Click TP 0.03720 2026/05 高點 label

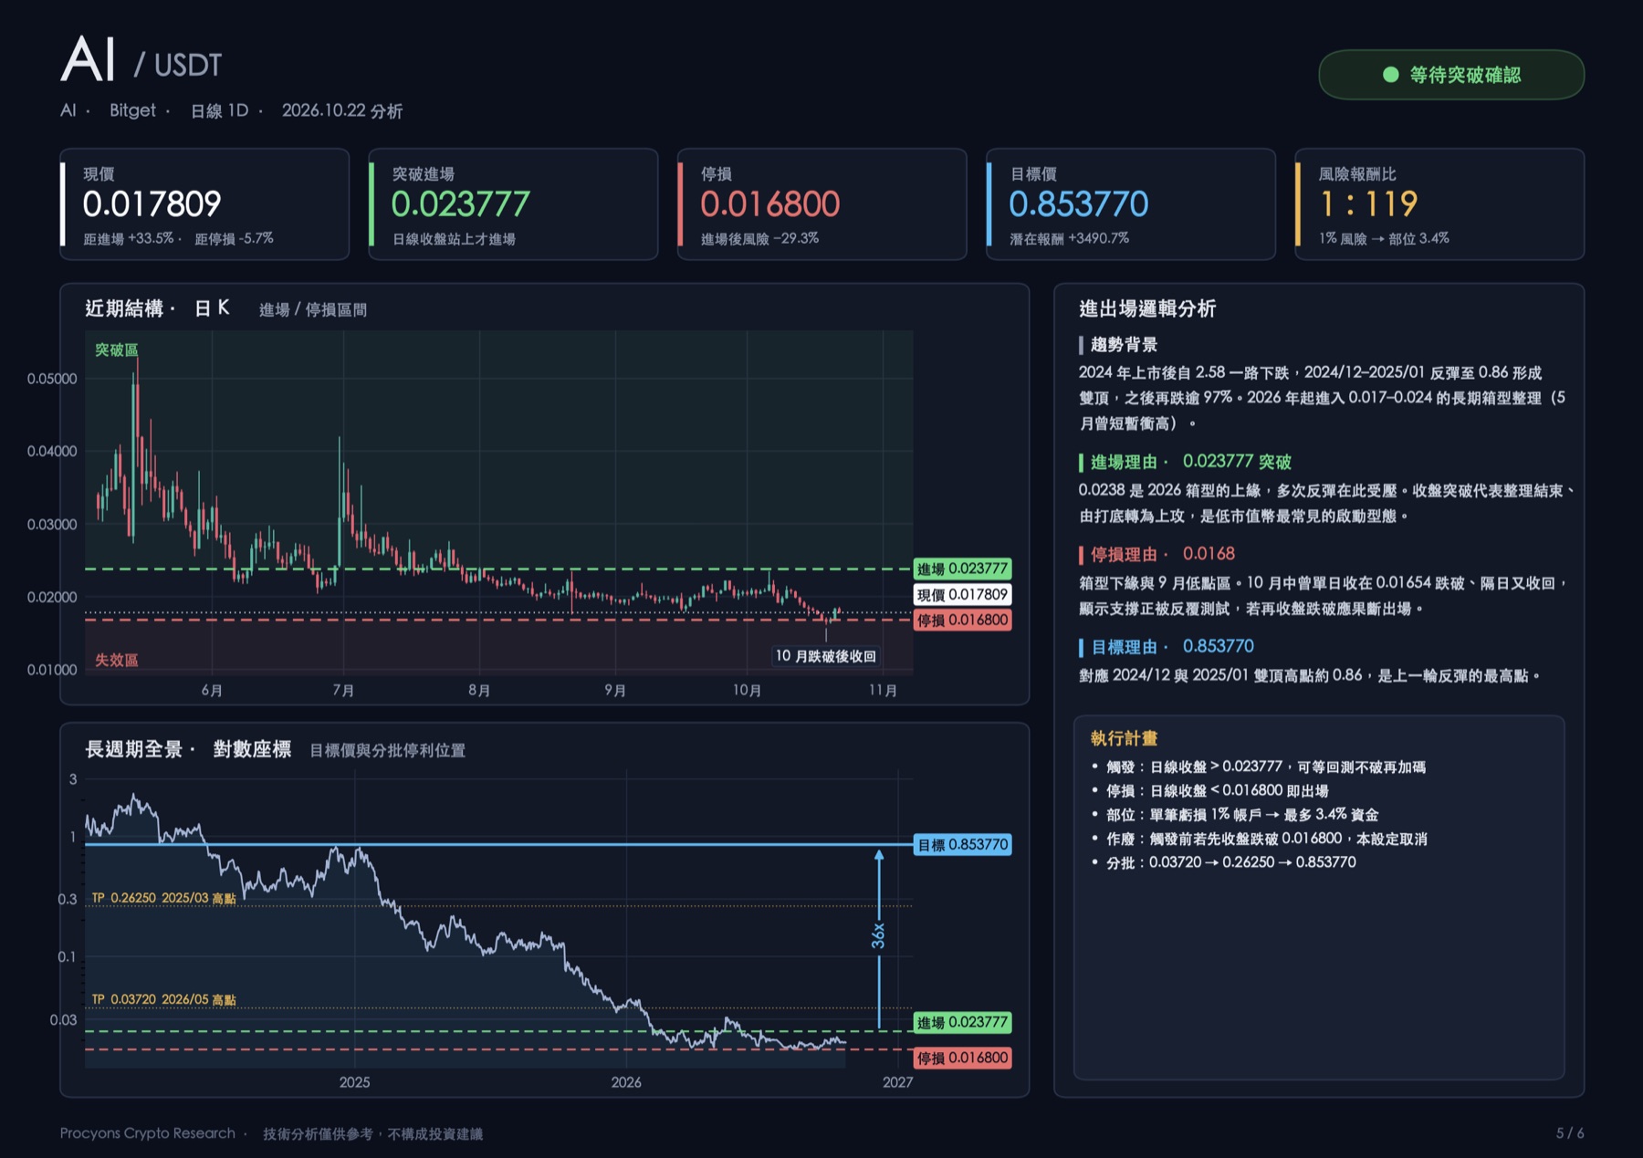pyautogui.click(x=164, y=999)
